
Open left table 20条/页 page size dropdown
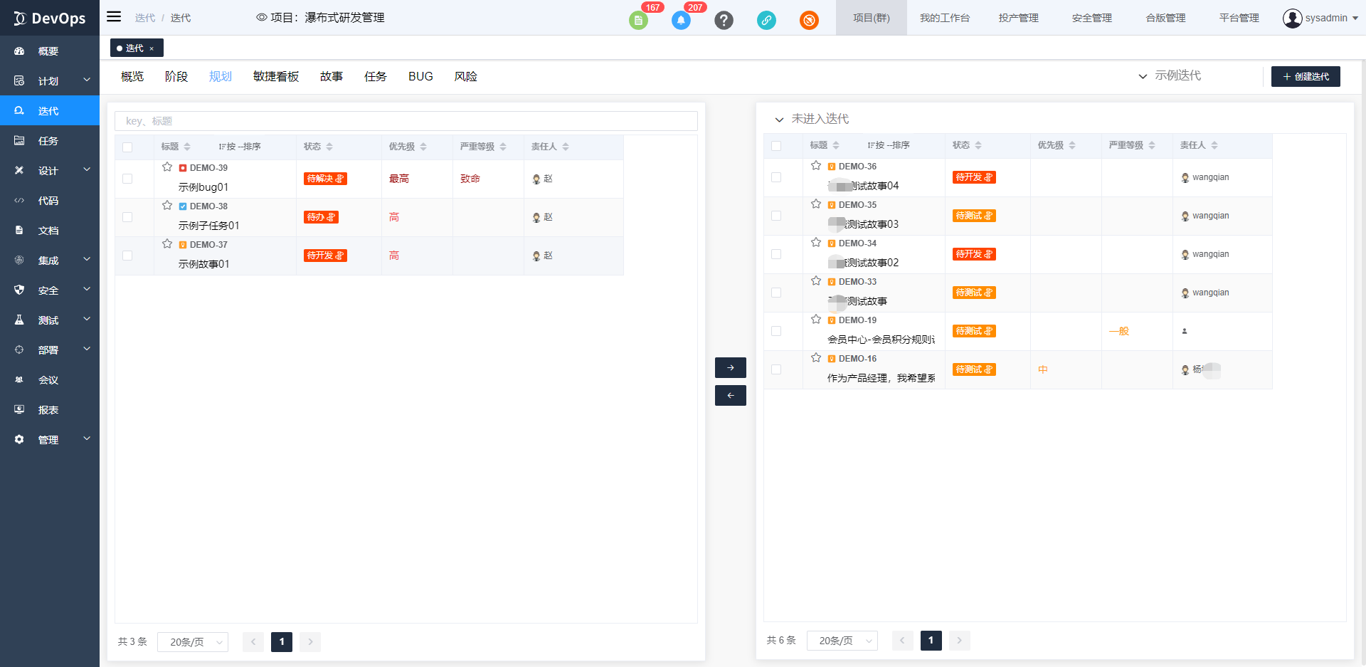tap(193, 642)
